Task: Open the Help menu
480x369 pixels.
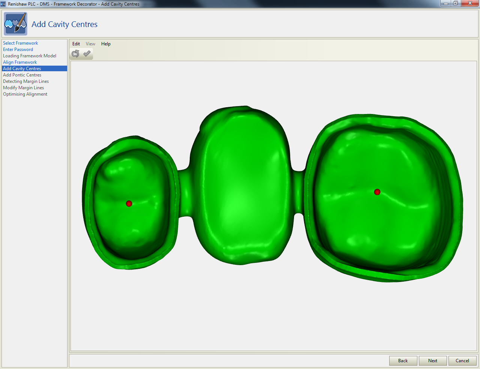Action: point(106,44)
